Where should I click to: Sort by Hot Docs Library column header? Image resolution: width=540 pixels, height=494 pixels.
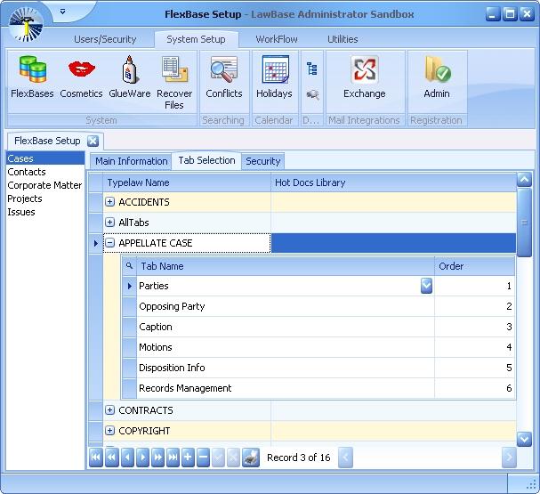pyautogui.click(x=393, y=182)
